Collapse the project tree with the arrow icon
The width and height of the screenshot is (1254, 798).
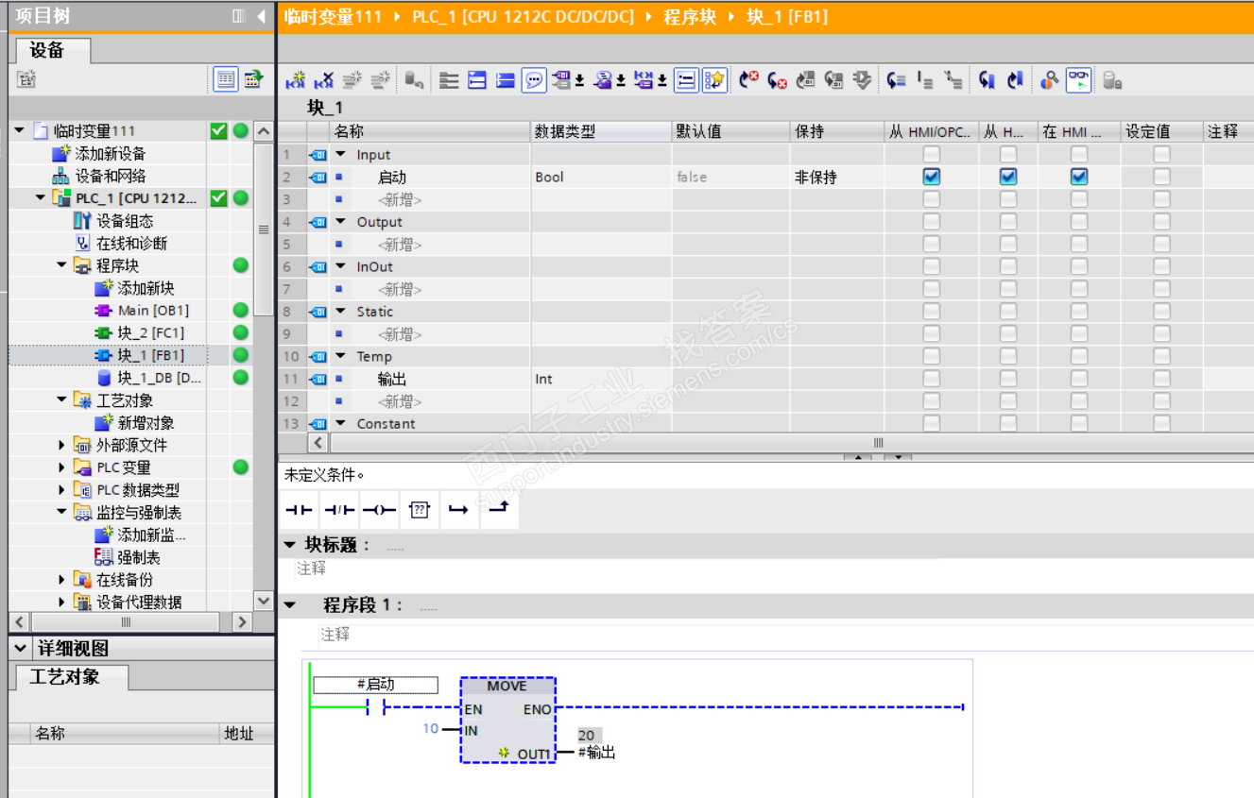pyautogui.click(x=262, y=17)
